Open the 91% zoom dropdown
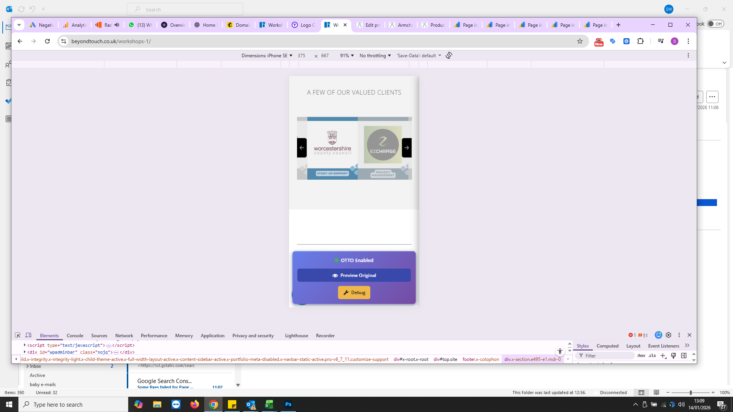 [x=347, y=56]
